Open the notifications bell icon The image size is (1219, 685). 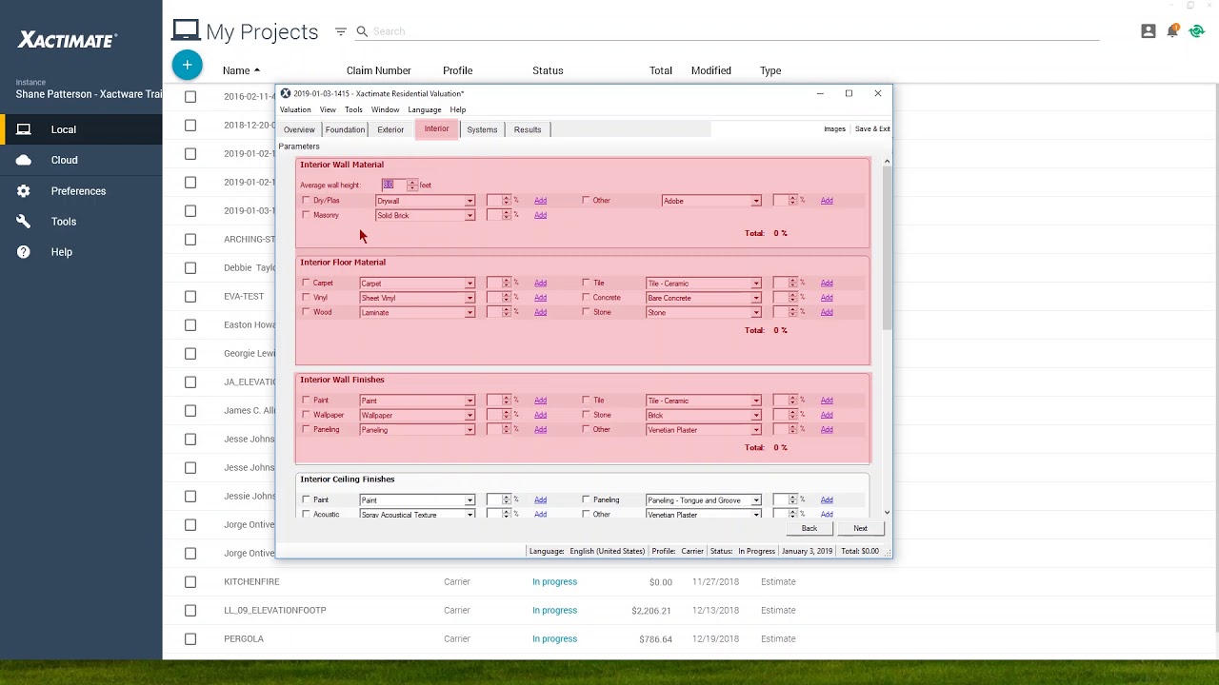coord(1173,31)
